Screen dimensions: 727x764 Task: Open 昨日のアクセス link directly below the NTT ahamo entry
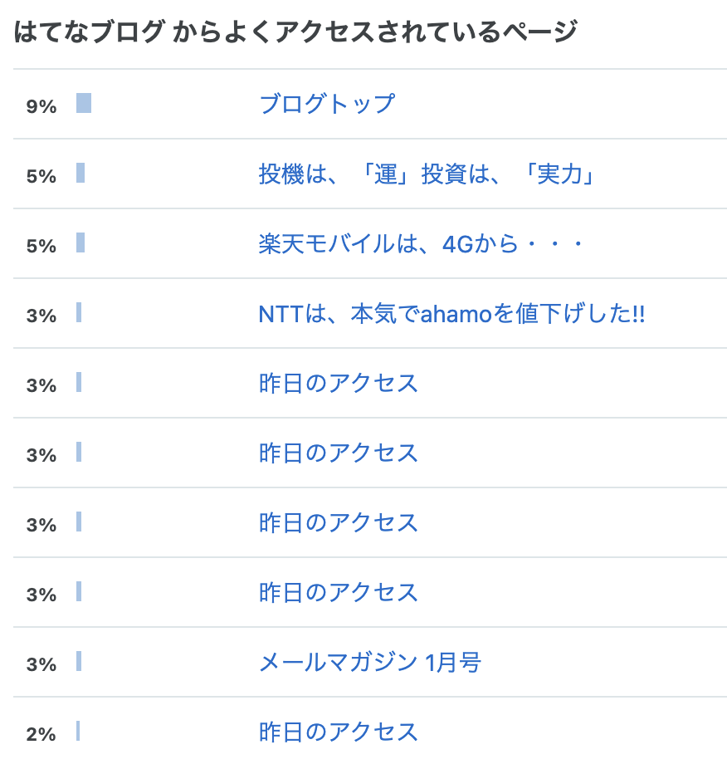338,383
